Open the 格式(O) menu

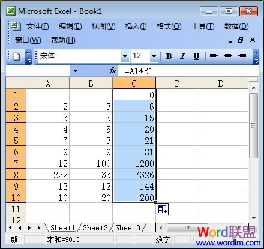pos(169,26)
